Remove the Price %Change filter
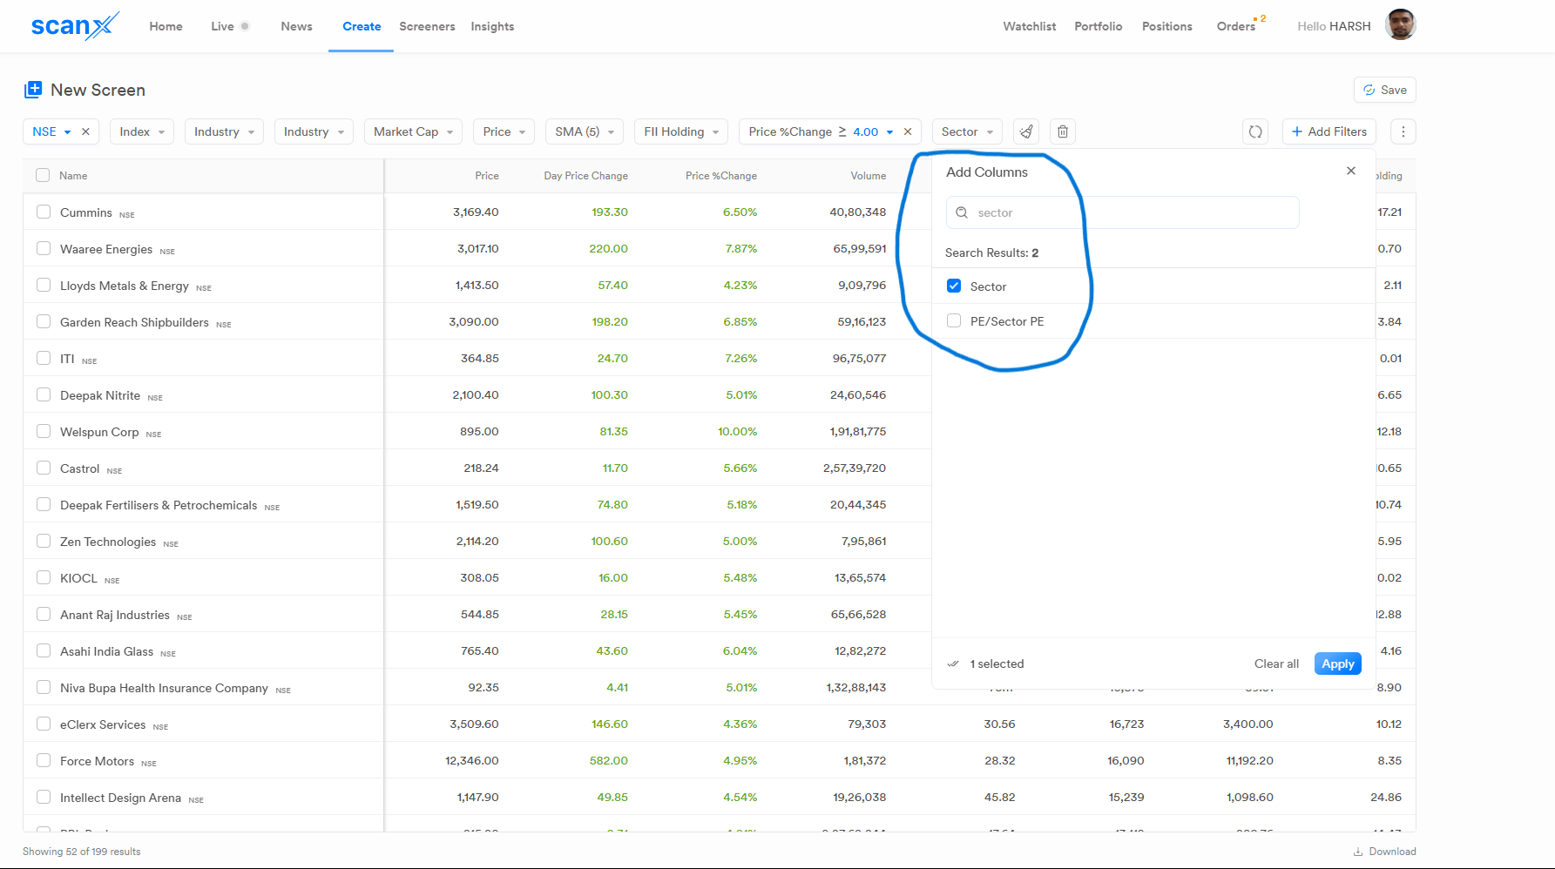 (x=908, y=131)
